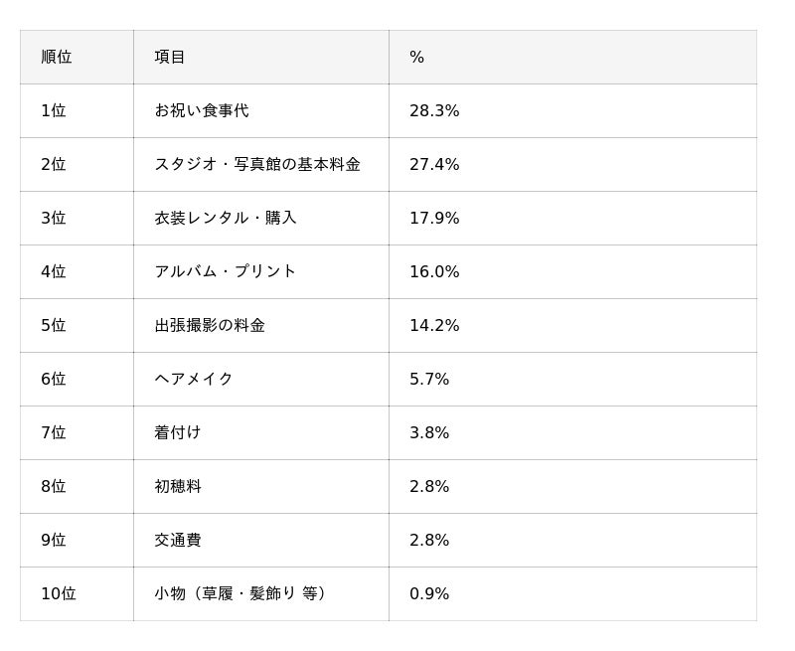Select the 小物（草履・髪飾り 等） cell
This screenshot has width=795, height=651.
tap(241, 594)
